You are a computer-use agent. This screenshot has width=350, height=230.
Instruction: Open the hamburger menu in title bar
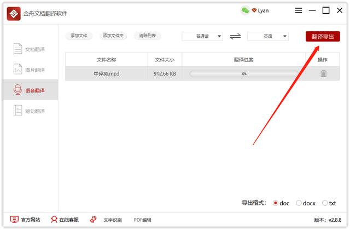click(298, 10)
